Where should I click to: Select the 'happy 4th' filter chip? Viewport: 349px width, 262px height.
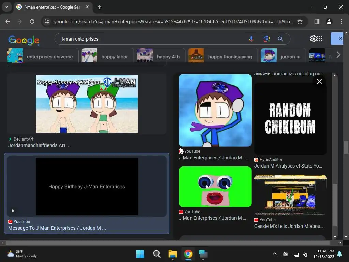161,56
